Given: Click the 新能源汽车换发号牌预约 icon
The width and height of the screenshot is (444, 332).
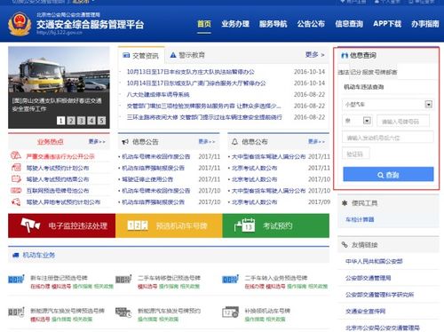Looking at the screenshot, I should [123, 312].
